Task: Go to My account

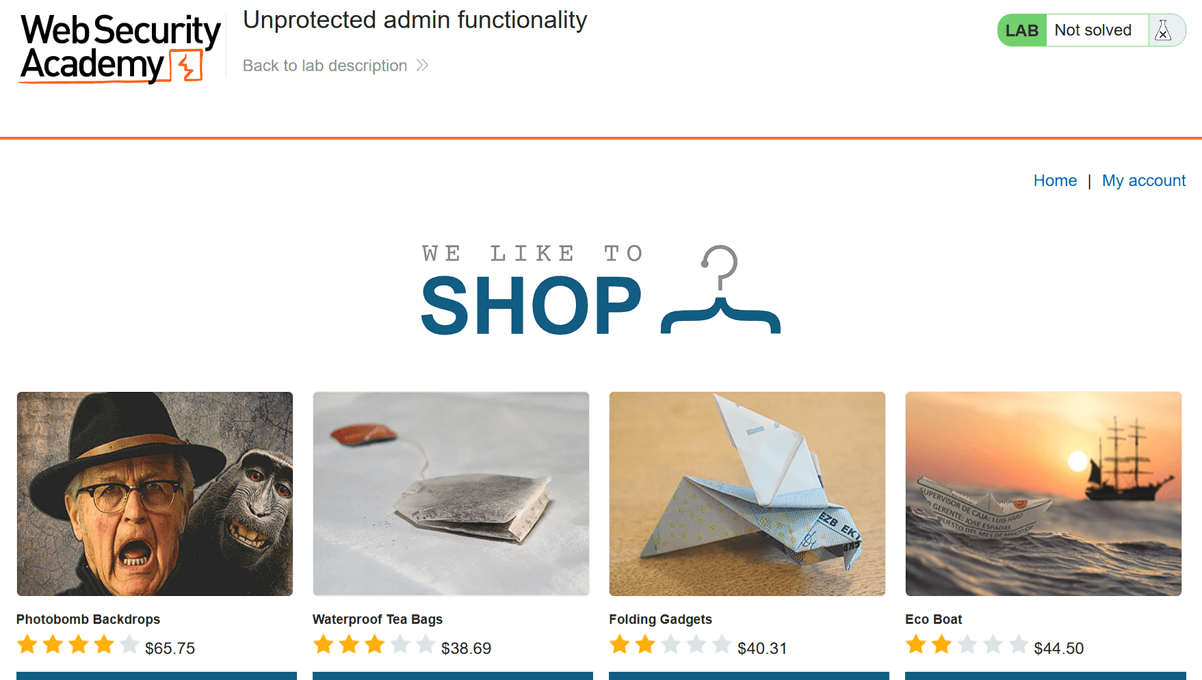Action: [1144, 181]
